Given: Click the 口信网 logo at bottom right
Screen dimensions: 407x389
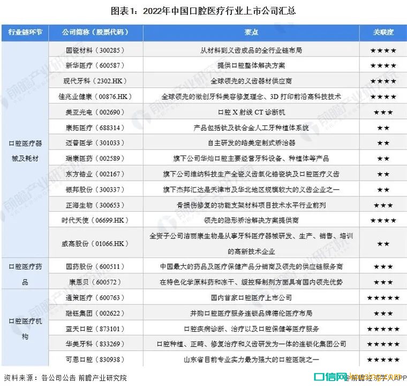Looking at the screenshot, I should point(330,376).
